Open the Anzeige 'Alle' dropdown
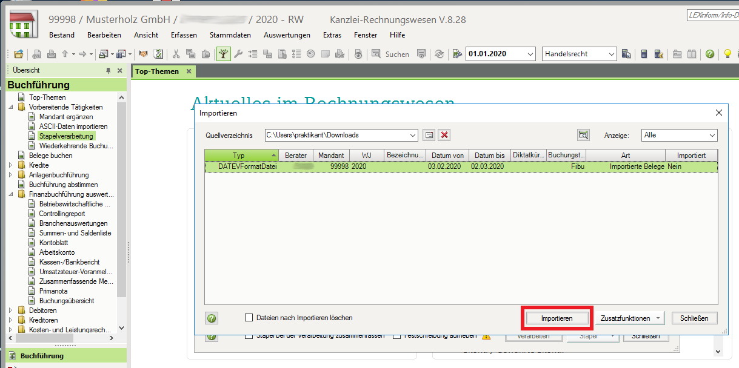 coord(712,135)
